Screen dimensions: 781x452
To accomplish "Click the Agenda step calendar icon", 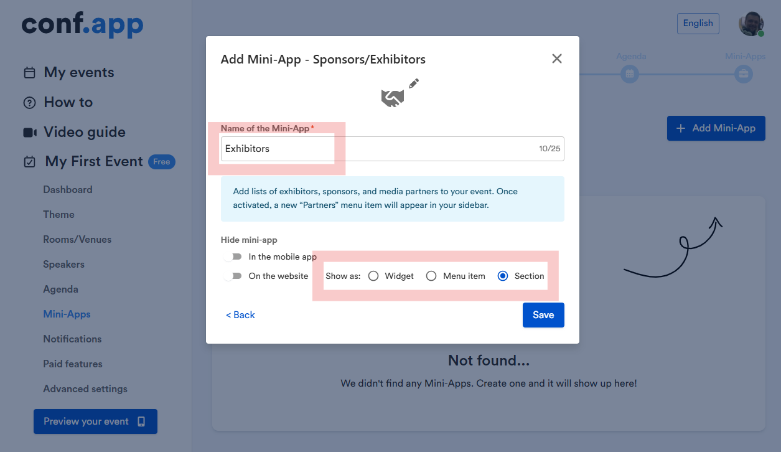I will 630,74.
